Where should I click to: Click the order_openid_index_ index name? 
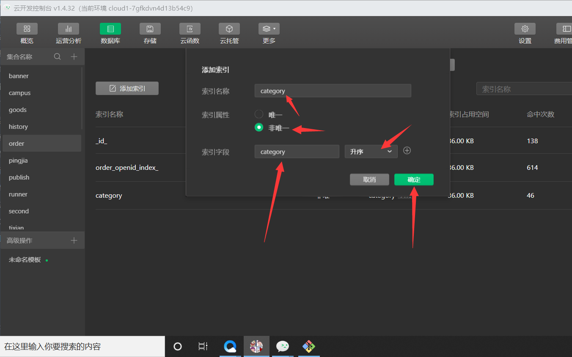pyautogui.click(x=127, y=168)
